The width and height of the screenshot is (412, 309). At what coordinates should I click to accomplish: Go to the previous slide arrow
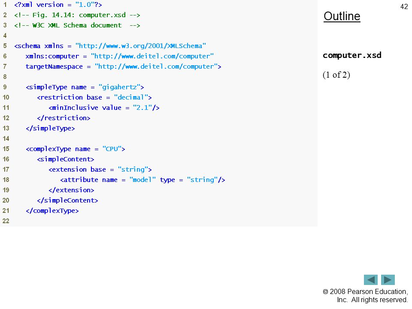coord(370,279)
